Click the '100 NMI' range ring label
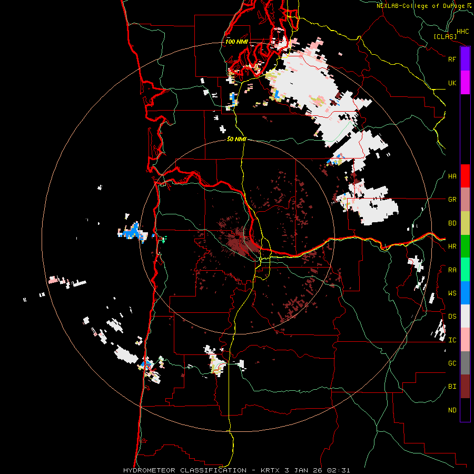The image size is (474, 474). [x=236, y=42]
